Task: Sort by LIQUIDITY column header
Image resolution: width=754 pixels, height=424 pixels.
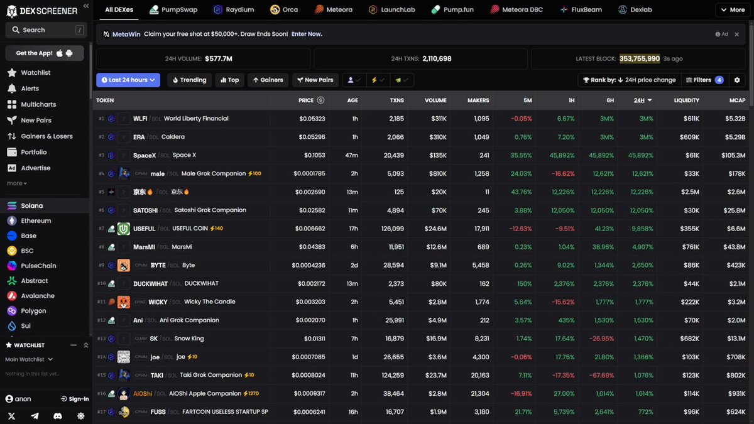Action: coord(686,101)
